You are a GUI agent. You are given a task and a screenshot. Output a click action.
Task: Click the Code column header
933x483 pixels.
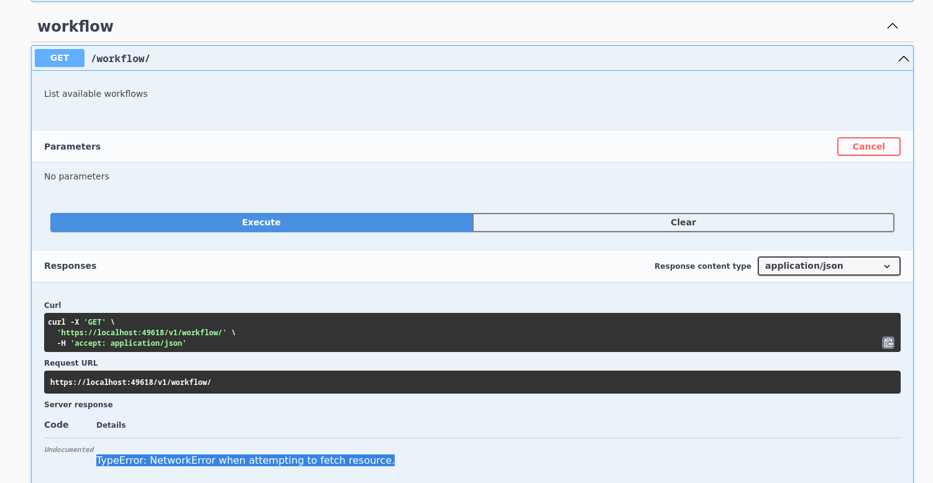(x=56, y=425)
